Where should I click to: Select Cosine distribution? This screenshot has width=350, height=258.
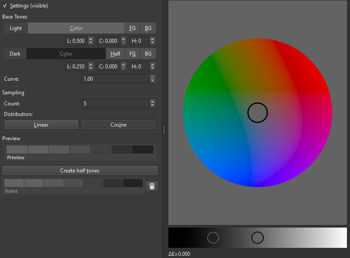pos(118,125)
